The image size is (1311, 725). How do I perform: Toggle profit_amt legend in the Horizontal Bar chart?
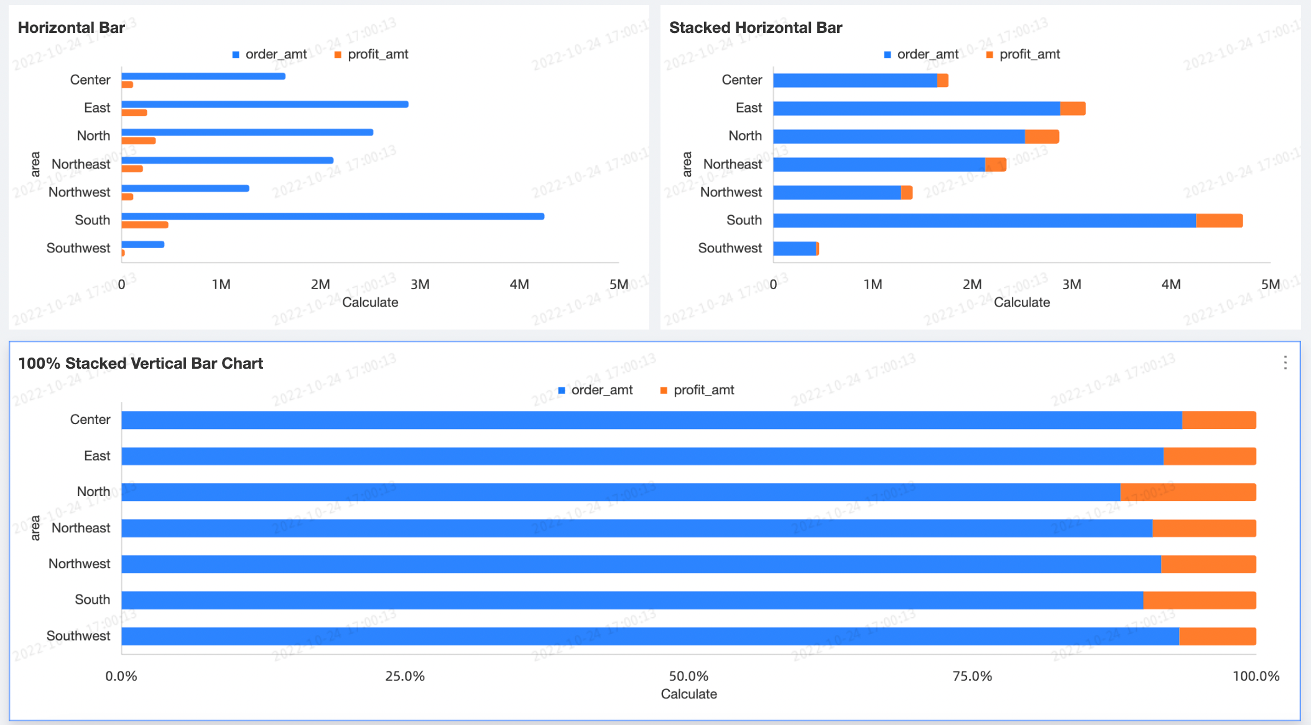pyautogui.click(x=371, y=55)
